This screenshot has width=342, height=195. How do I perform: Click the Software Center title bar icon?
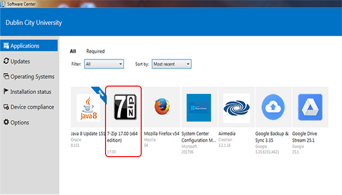click(3, 4)
